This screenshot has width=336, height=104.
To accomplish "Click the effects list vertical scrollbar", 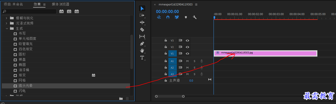I will (x=132, y=52).
